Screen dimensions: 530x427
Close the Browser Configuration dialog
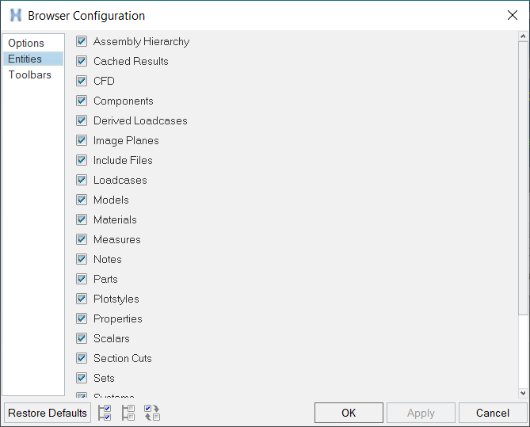pos(512,15)
